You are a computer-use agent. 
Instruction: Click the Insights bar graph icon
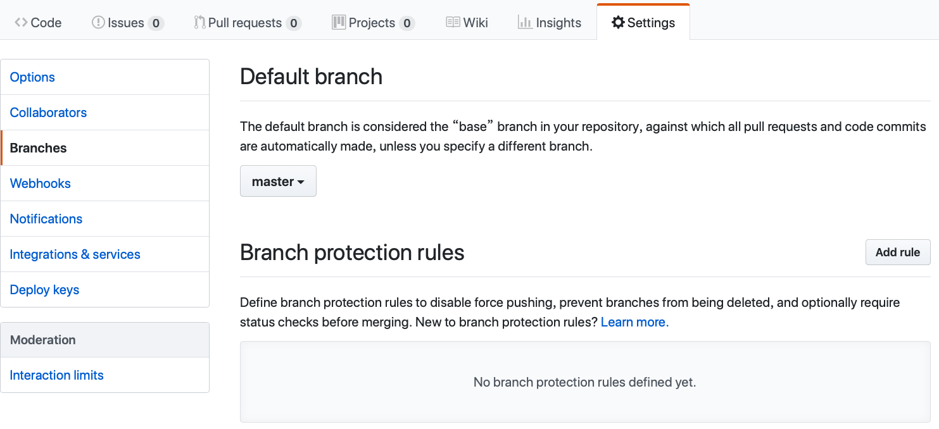525,23
